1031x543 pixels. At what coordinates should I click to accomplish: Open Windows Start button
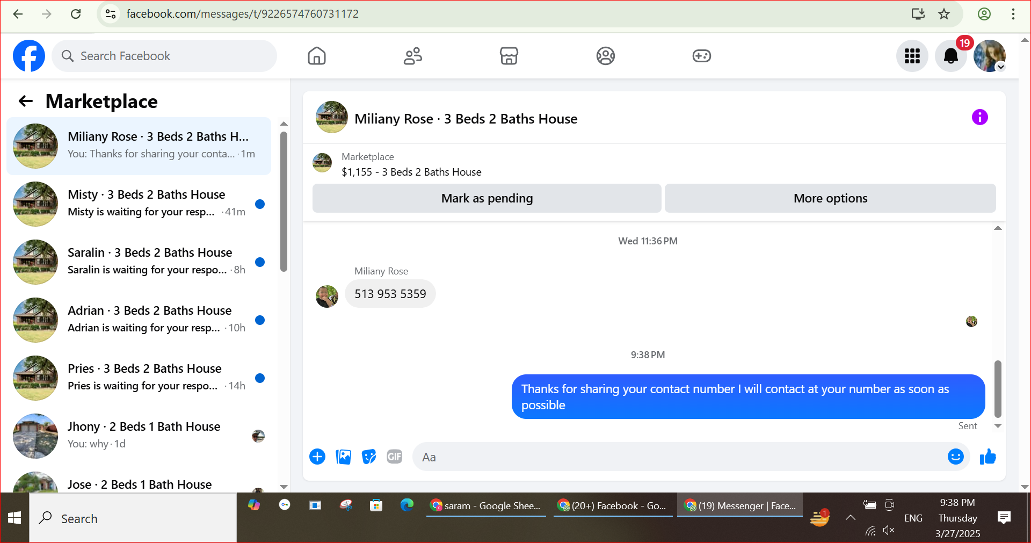tap(14, 518)
